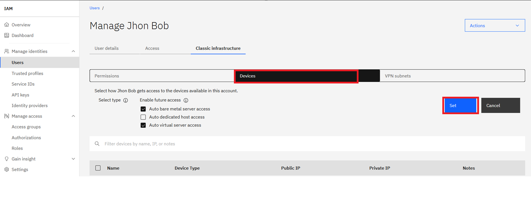Uncheck Auto bare metal server access
Screen dimensions: 531x213
[143, 109]
